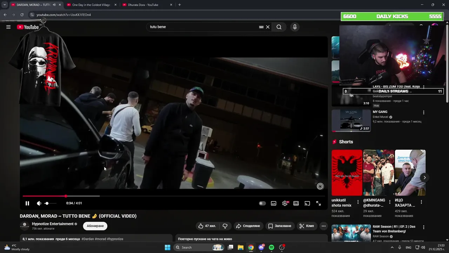Clear the search text with X icon
Viewport: 449px width, 253px height.
click(x=268, y=27)
